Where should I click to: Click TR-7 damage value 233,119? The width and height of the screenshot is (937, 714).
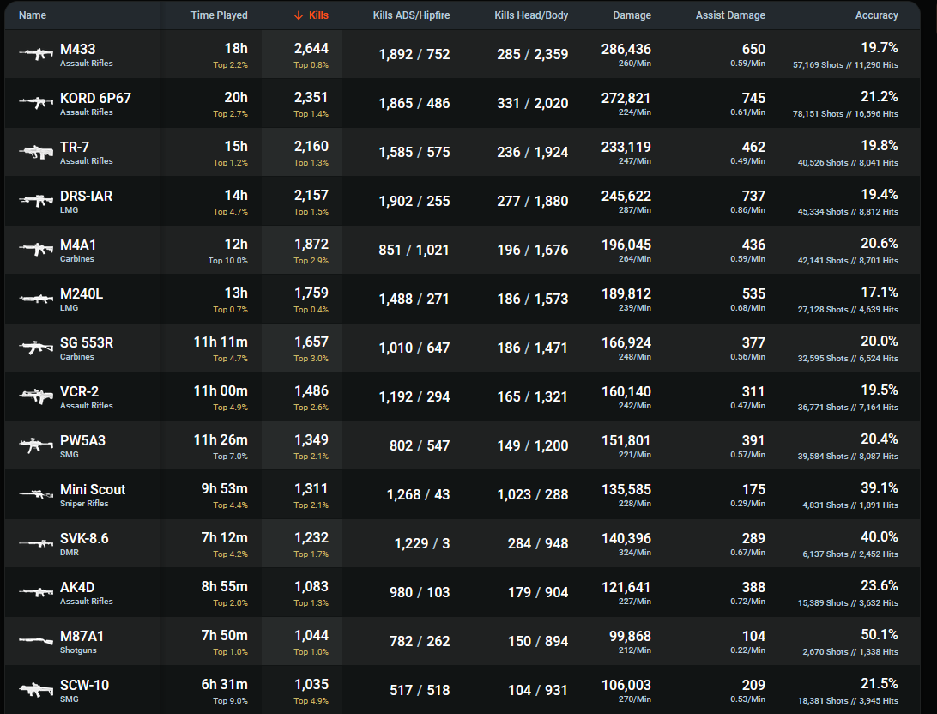click(626, 147)
